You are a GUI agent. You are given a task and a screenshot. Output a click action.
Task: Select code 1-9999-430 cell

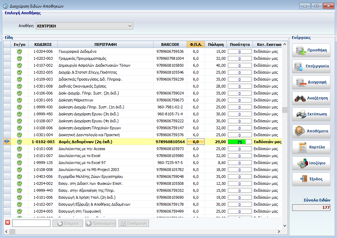(43, 107)
